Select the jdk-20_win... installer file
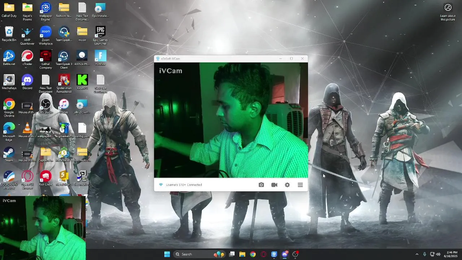462x260 pixels. coord(82,107)
